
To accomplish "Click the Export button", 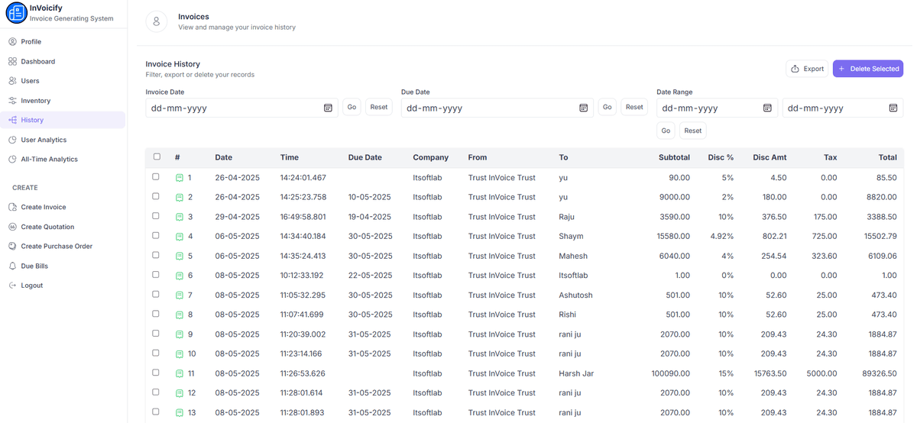I will pyautogui.click(x=807, y=69).
